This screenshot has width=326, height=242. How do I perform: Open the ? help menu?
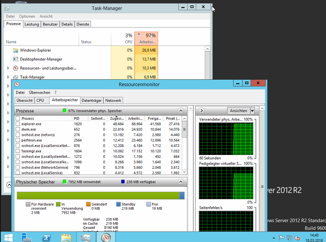[55, 92]
